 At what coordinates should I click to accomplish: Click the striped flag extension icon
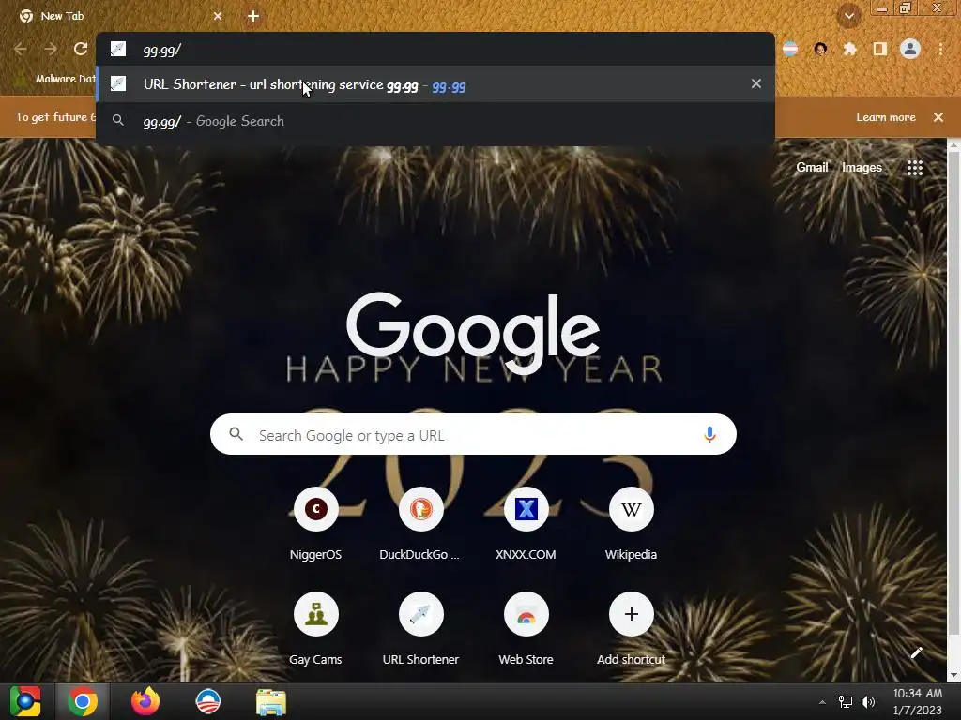tap(790, 49)
